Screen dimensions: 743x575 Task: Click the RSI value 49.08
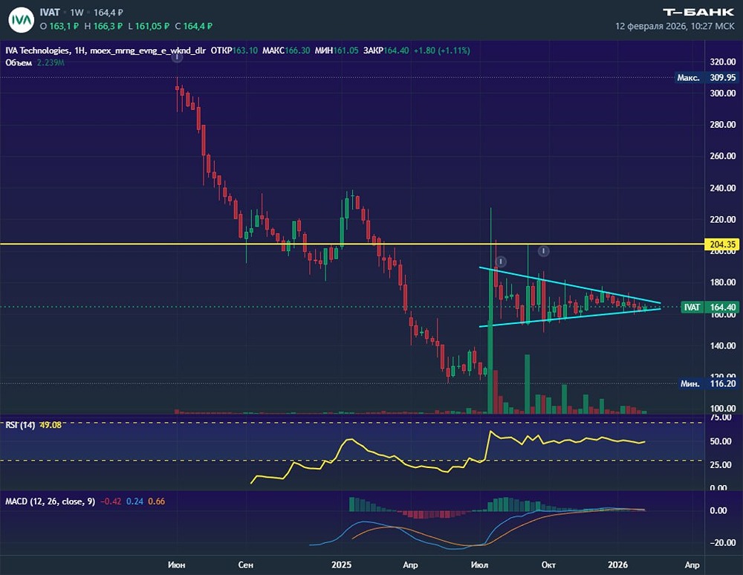point(51,425)
